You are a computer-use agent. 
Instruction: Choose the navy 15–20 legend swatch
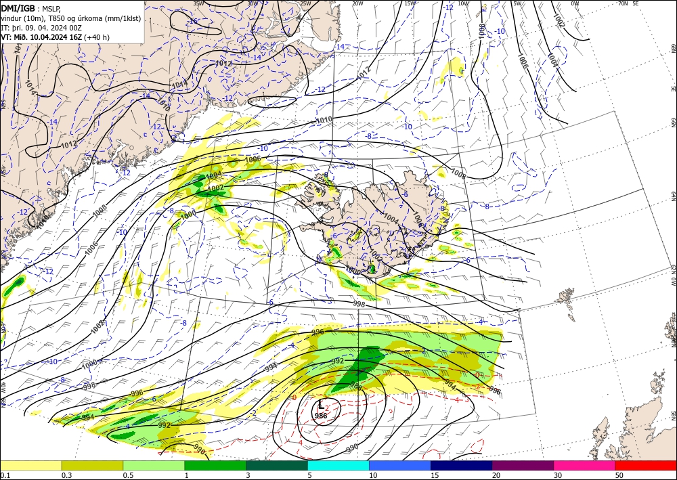click(x=462, y=465)
